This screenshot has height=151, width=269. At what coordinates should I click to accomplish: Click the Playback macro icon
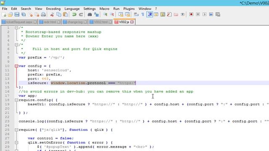(205, 14)
